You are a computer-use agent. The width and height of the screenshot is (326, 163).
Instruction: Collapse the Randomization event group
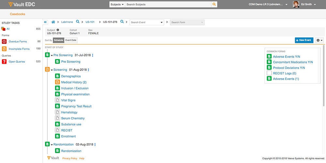click(52, 145)
